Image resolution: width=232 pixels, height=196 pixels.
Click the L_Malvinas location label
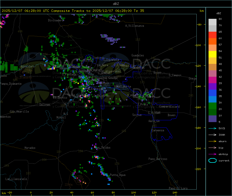point(102,96)
